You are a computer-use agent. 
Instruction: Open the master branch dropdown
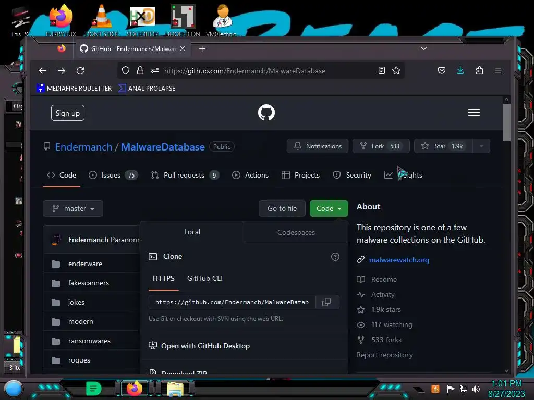(73, 208)
